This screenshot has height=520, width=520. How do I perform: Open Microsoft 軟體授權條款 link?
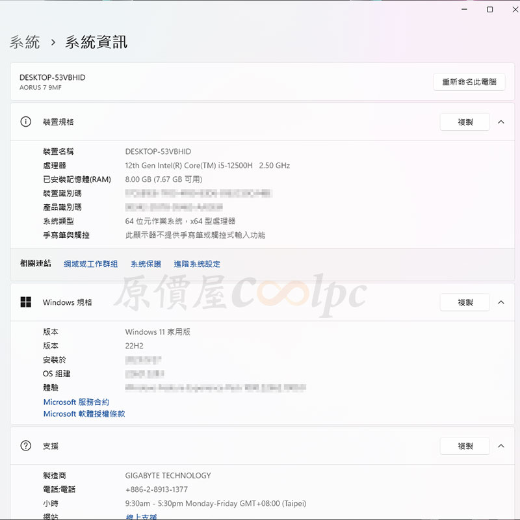coord(84,414)
